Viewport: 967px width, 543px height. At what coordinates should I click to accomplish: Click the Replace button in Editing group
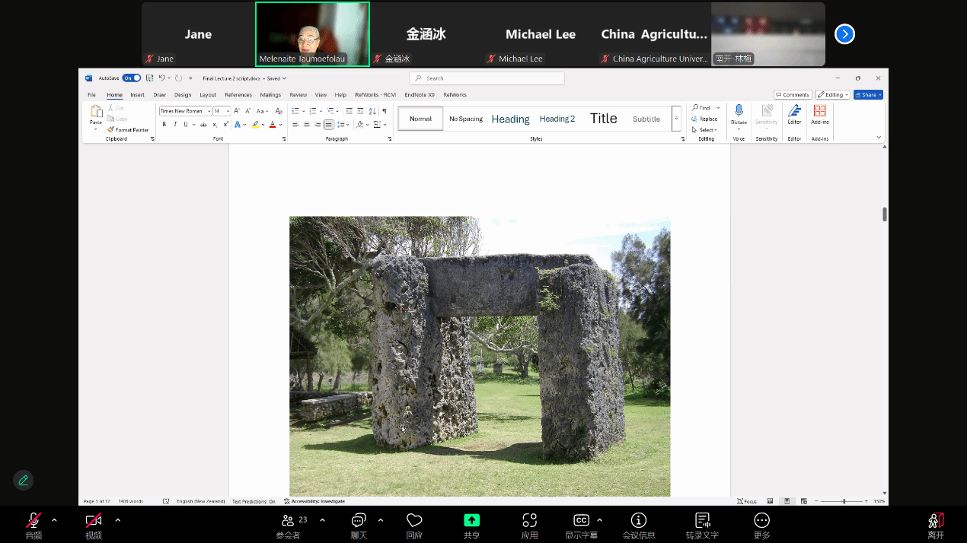(704, 119)
